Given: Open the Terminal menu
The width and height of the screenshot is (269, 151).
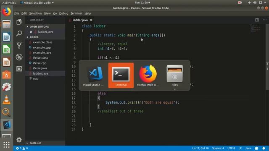Looking at the screenshot, I should click(76, 13).
